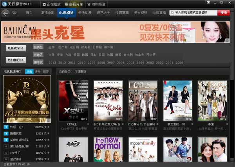Click info icon next to 仁心解码II title
Viewport: 235px width, 167px height.
pyautogui.click(x=157, y=124)
